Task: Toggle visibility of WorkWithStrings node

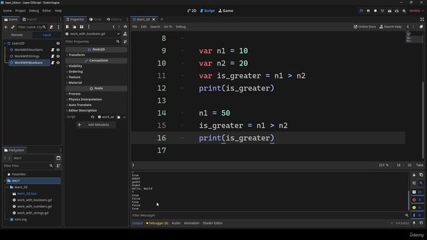Action: (58, 56)
